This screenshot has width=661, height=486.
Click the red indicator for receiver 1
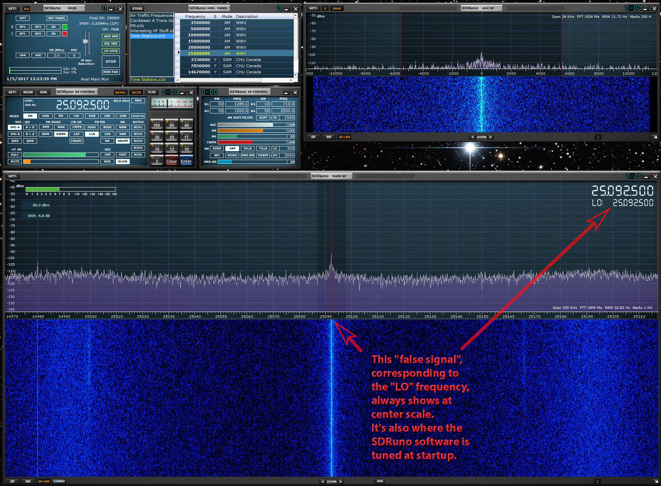click(x=64, y=34)
